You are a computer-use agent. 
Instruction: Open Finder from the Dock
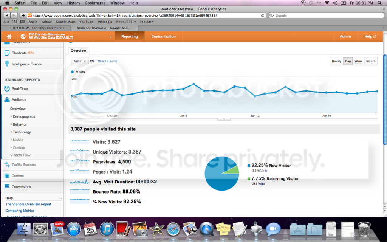(24, 228)
